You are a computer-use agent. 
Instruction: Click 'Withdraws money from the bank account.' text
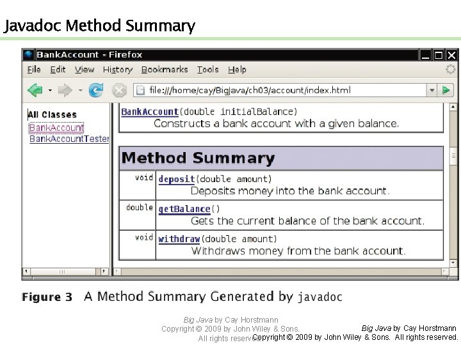(x=298, y=251)
